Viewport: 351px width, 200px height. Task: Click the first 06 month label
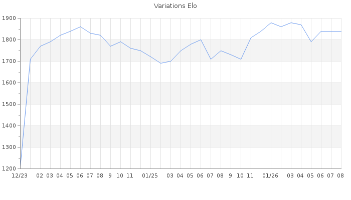point(80,175)
